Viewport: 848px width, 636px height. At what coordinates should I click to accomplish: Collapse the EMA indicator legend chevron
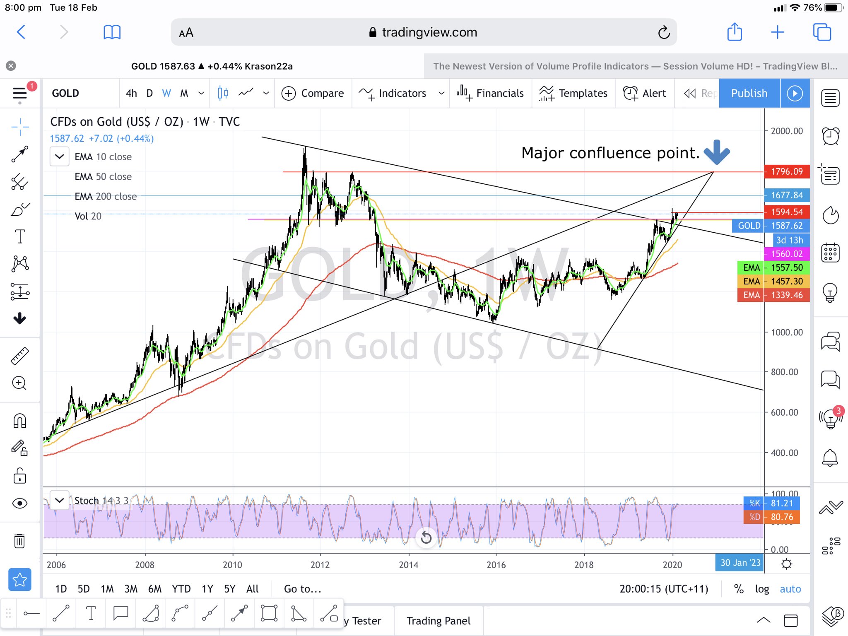click(x=59, y=157)
